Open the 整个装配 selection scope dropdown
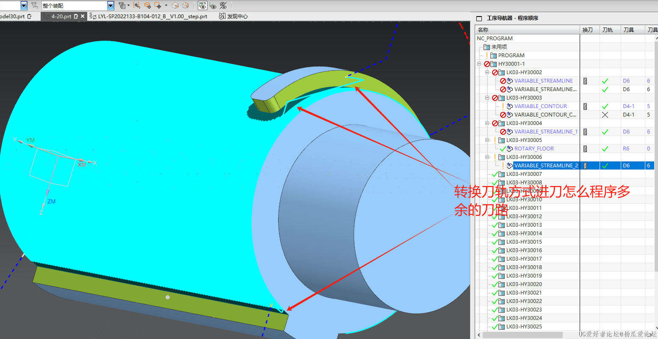The width and height of the screenshot is (658, 339). click(x=111, y=6)
